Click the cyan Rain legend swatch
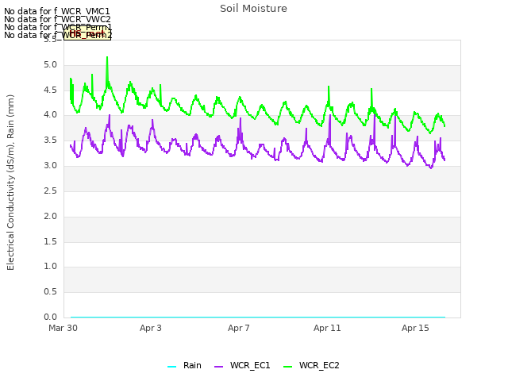 (x=171, y=367)
